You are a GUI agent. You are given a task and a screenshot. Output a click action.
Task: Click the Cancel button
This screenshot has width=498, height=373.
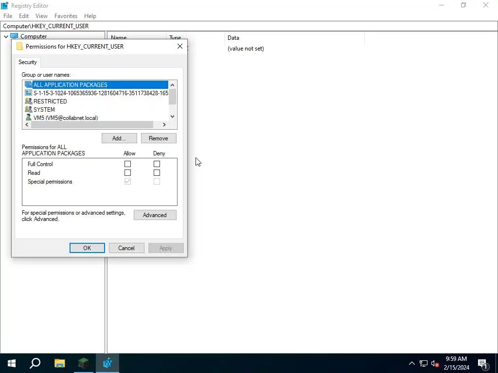(126, 248)
